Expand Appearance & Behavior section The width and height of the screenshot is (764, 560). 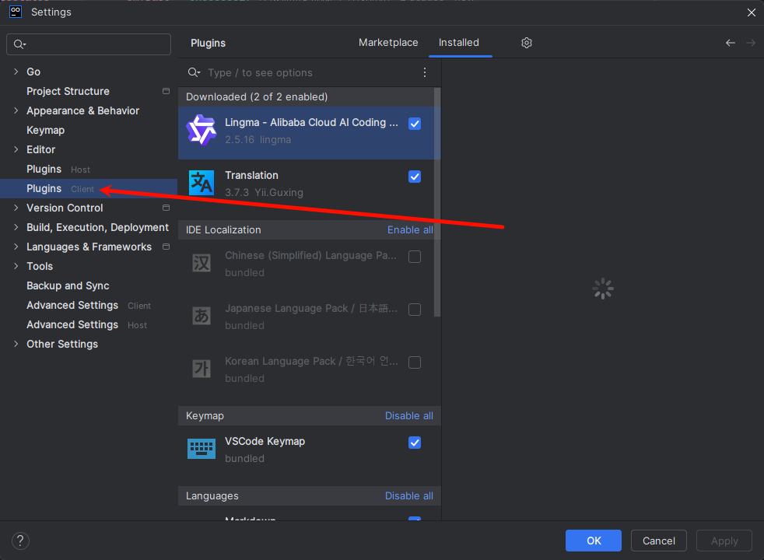16,110
